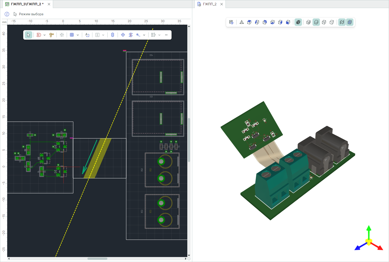
Task: Click the place component chip icon
Action: click(x=112, y=35)
